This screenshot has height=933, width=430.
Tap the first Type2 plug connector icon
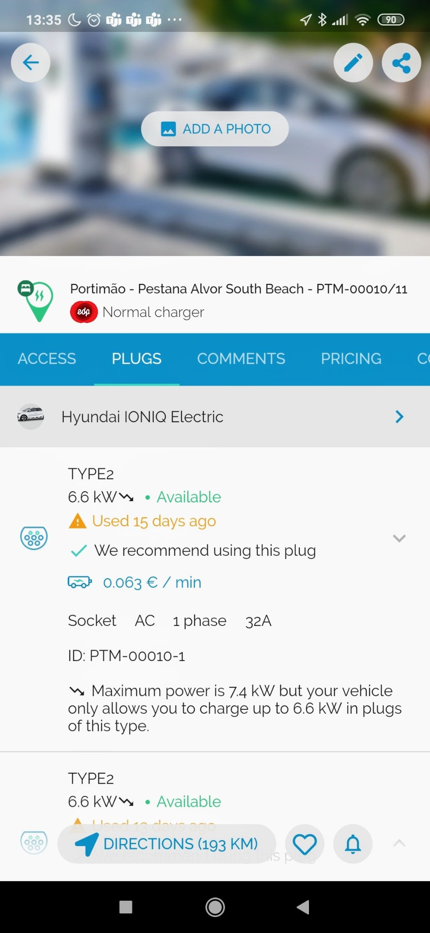34,538
